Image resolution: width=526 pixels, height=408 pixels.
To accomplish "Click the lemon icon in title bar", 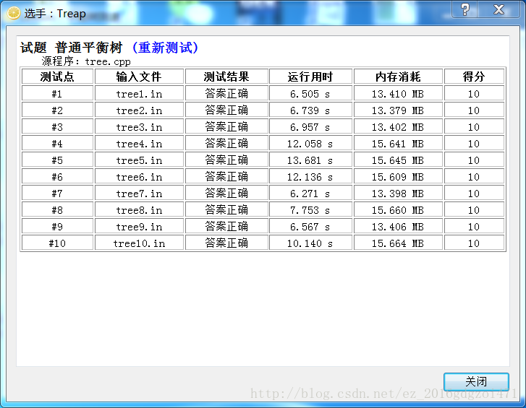I will tap(14, 14).
